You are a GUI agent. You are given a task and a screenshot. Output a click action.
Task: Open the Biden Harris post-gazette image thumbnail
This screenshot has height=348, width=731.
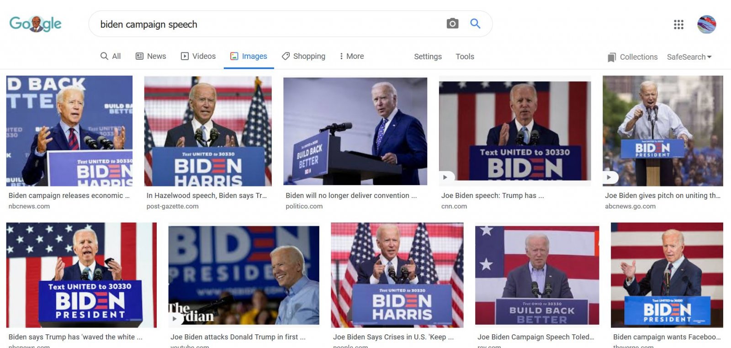tap(208, 131)
